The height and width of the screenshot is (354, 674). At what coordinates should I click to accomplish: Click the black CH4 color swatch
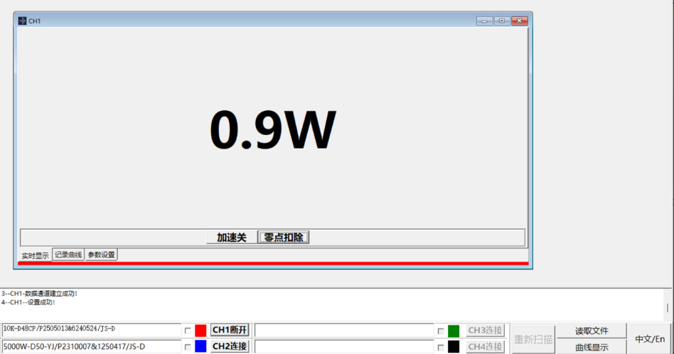point(454,347)
